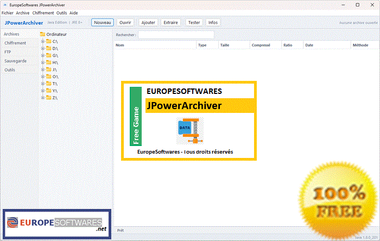Click the Infos button
380x241 pixels.
[x=213, y=22]
